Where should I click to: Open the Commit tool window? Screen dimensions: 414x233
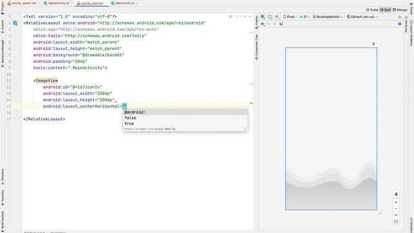click(3, 27)
